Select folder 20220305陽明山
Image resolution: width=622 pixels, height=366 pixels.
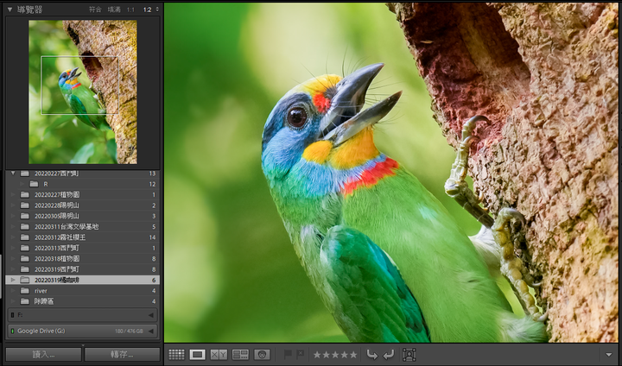click(x=83, y=216)
